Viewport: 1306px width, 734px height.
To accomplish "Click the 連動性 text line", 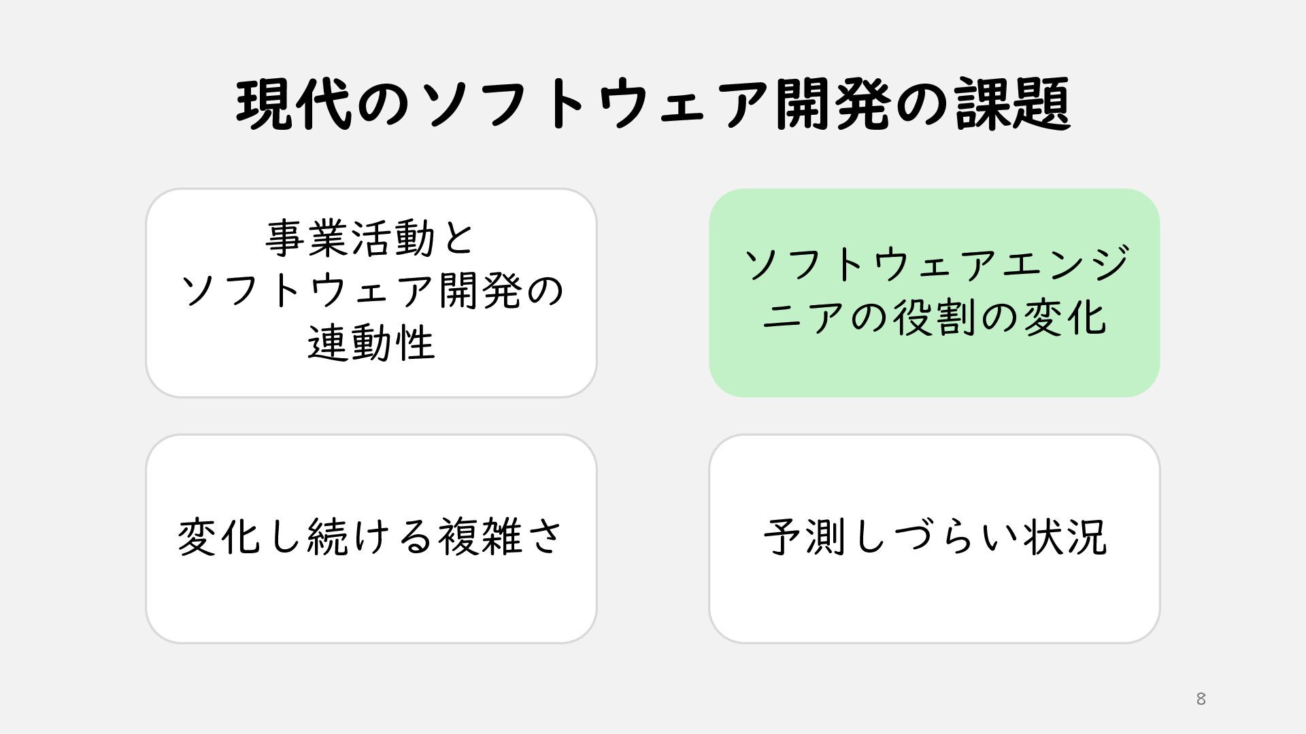I will tap(371, 343).
